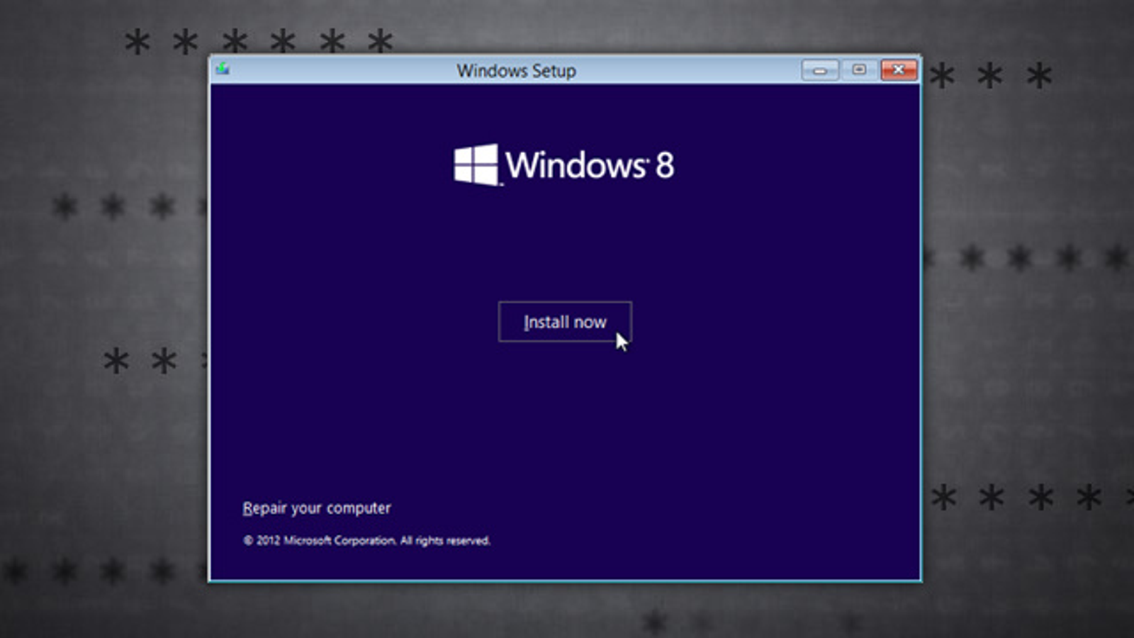Click the 2012 Microsoft Corporation copyright text
The image size is (1134, 638).
click(366, 540)
